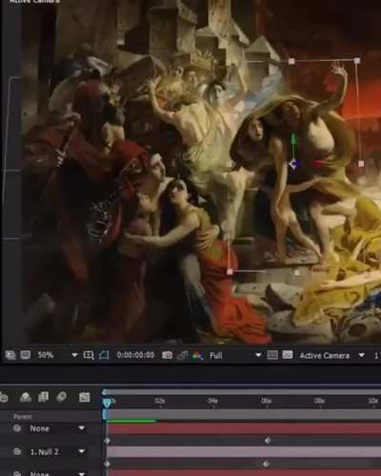Click the 08s mark on time ruler

click(319, 401)
